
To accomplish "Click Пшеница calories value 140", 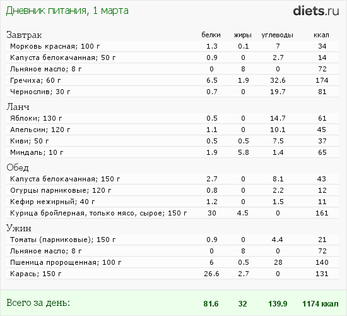I will (x=322, y=262).
